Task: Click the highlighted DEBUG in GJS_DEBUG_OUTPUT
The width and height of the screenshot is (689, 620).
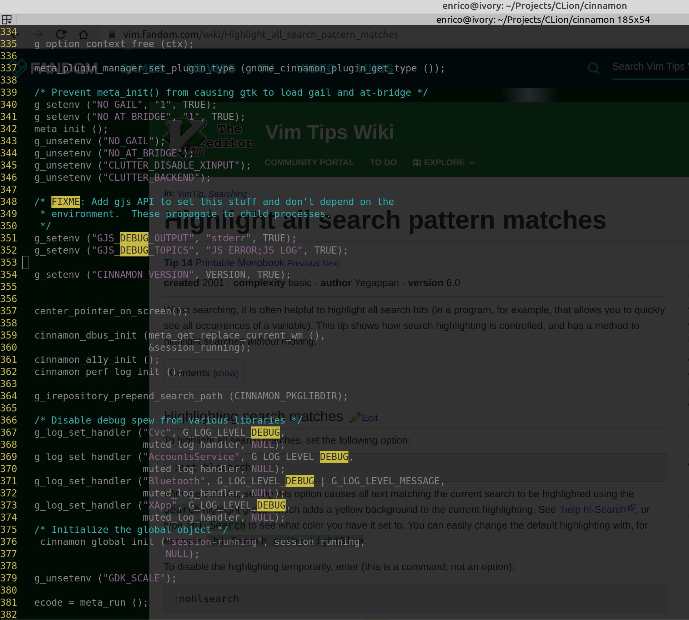Action: click(x=134, y=238)
